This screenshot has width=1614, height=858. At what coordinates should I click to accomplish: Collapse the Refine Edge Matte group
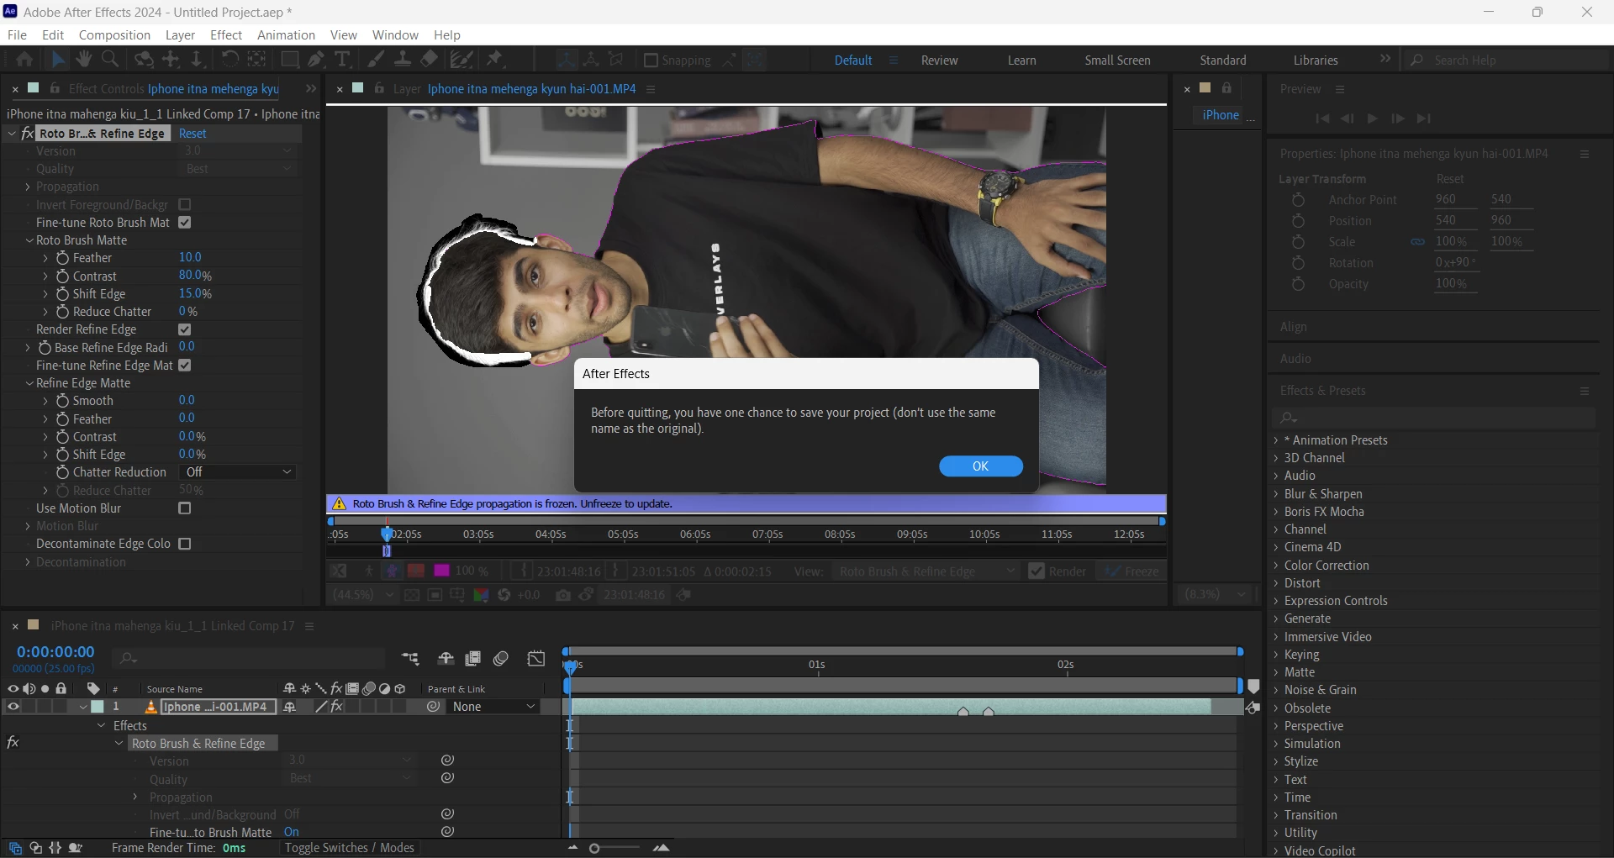pos(29,383)
